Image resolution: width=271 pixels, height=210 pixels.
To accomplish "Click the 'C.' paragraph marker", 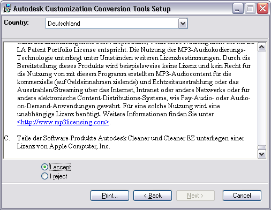I will [x=7, y=138].
